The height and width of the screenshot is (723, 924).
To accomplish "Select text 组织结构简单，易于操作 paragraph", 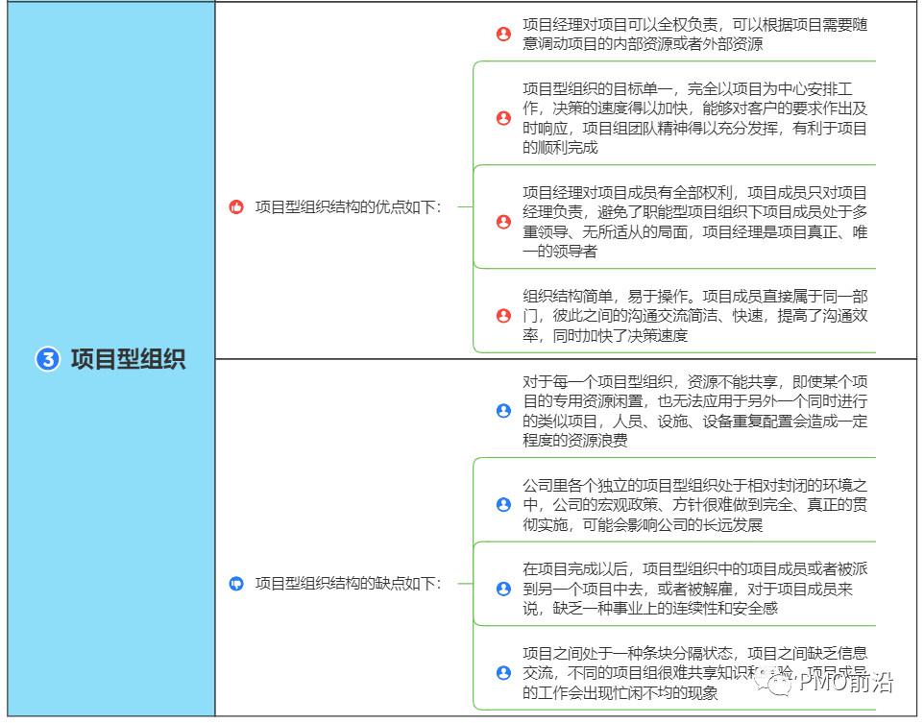I will [694, 316].
